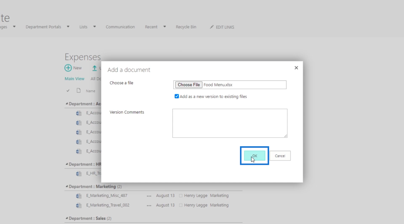The image size is (404, 224).
Task: Click Marketing department cell for E_Marketing_Travel_002
Action: point(219,205)
